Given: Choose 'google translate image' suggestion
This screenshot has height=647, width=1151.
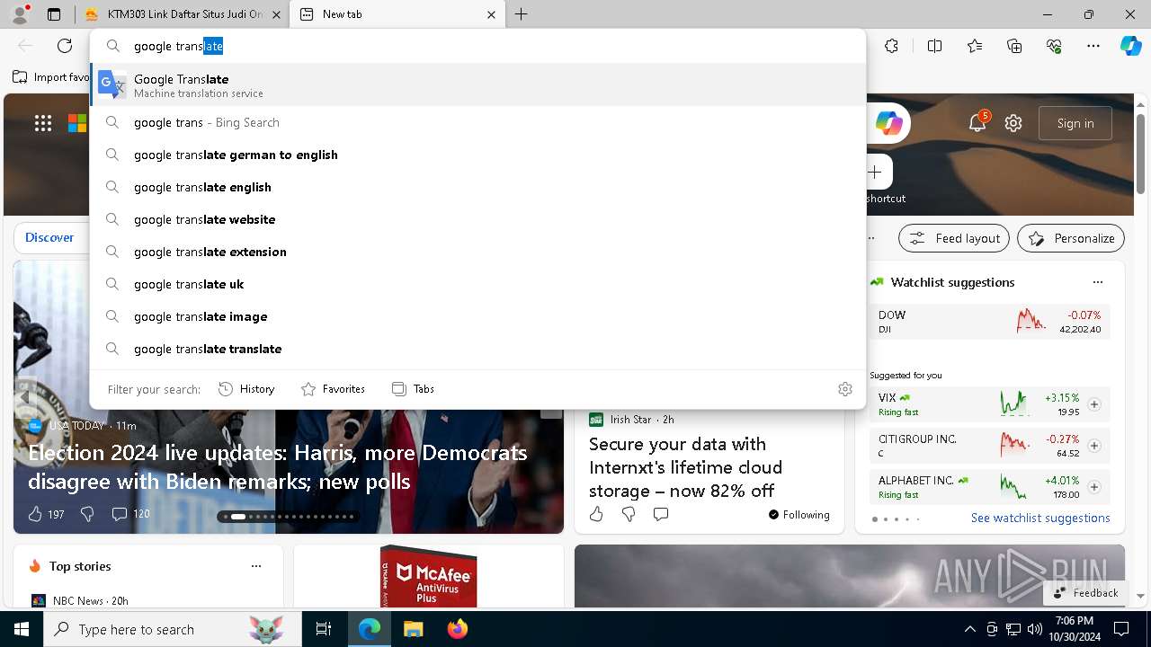Looking at the screenshot, I should point(477,316).
